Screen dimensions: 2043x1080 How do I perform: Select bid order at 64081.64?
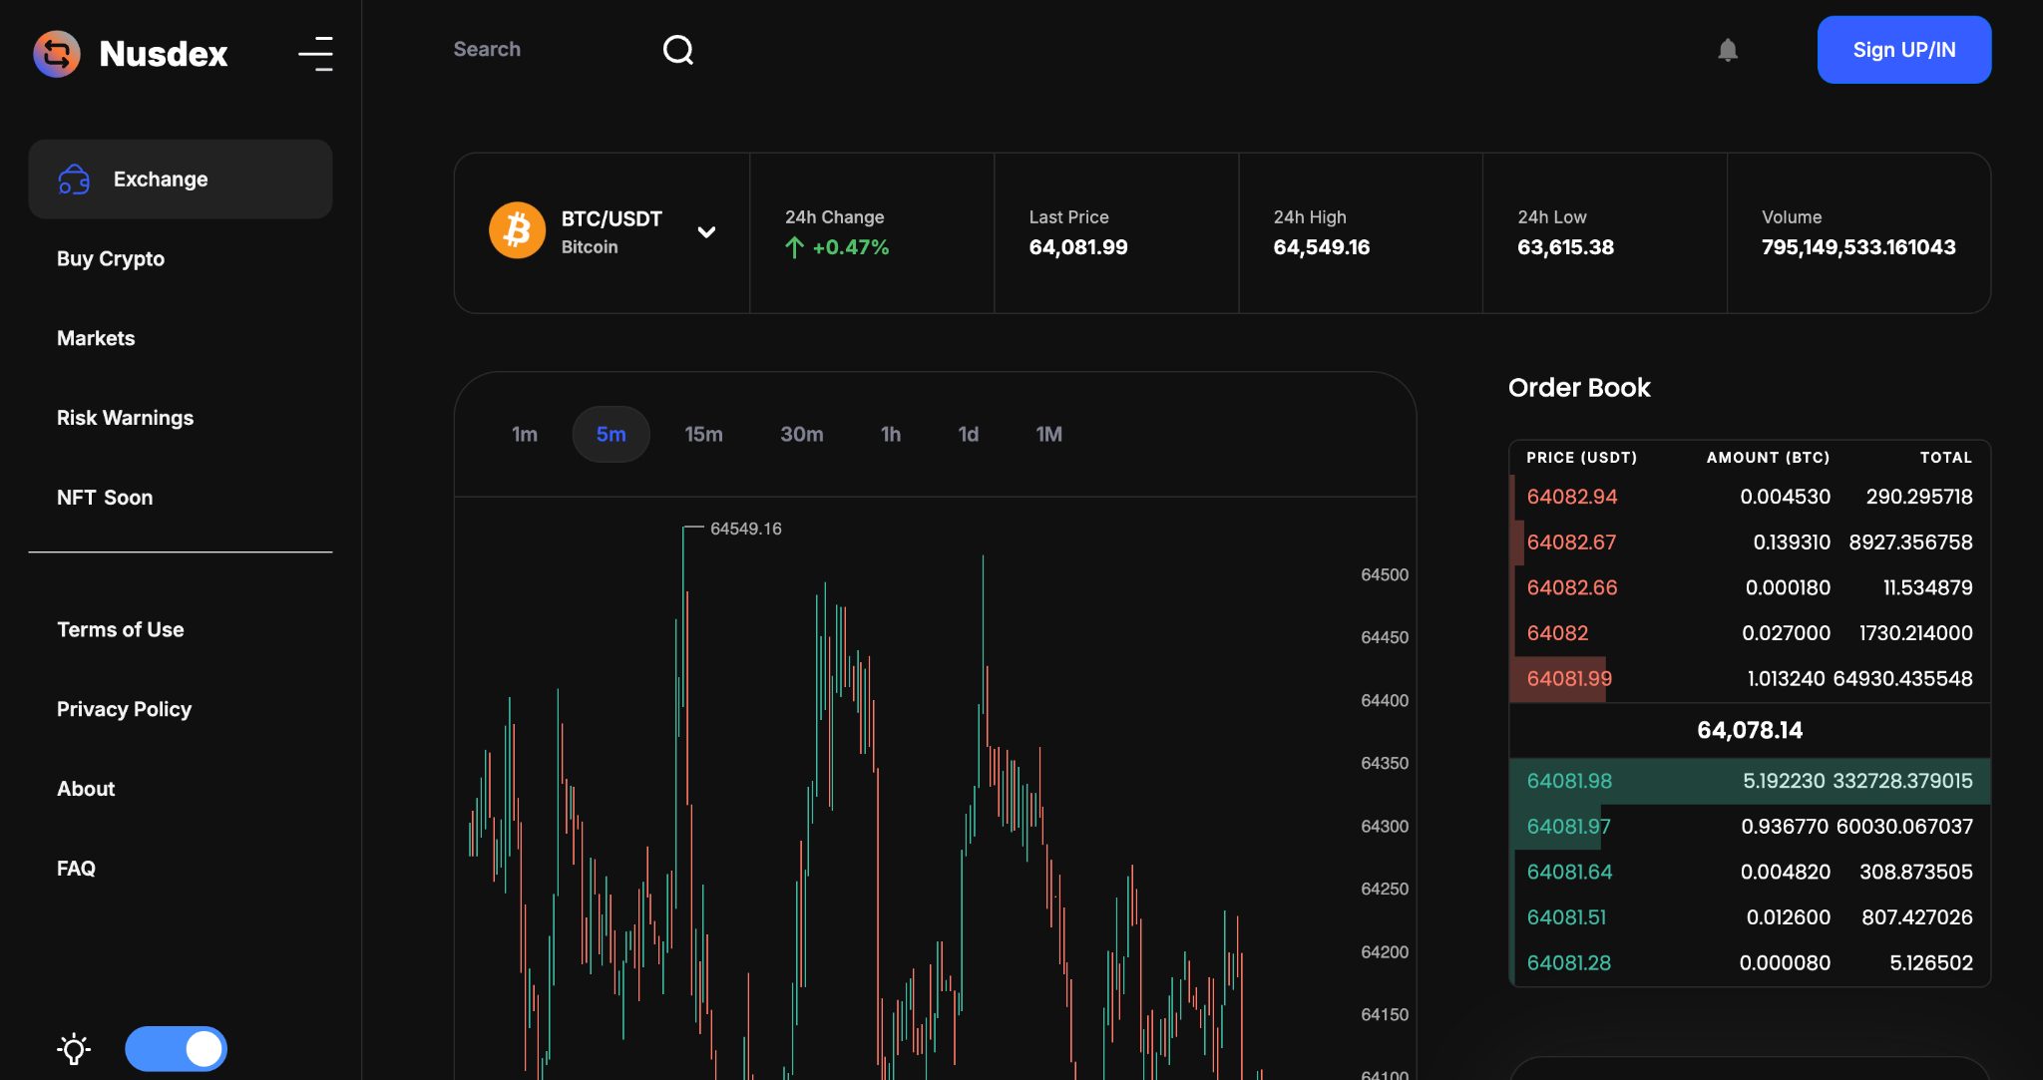coord(1750,873)
